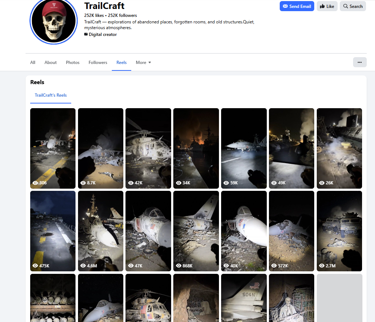Switch to the About tab
Screen dimensions: 375x322
coord(50,63)
